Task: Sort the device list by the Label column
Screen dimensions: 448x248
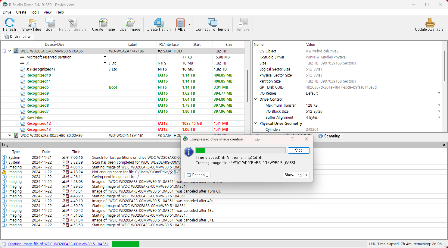Action: point(132,44)
